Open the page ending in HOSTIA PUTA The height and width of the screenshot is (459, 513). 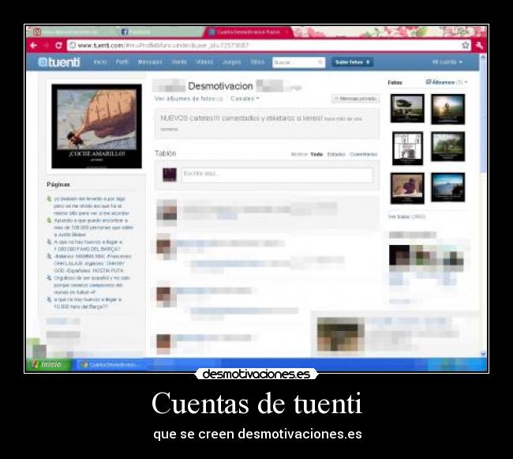click(92, 263)
